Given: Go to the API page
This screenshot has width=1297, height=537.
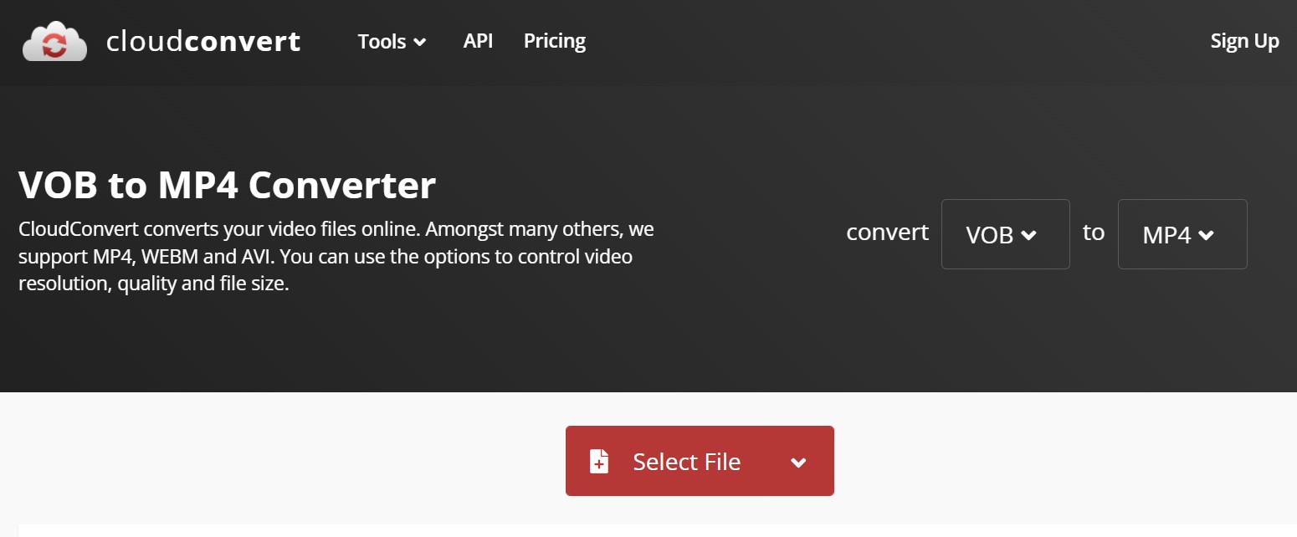Looking at the screenshot, I should 478,41.
